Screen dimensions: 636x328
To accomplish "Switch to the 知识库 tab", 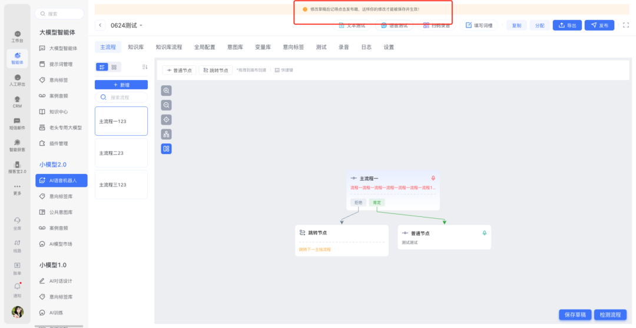I will tap(135, 47).
